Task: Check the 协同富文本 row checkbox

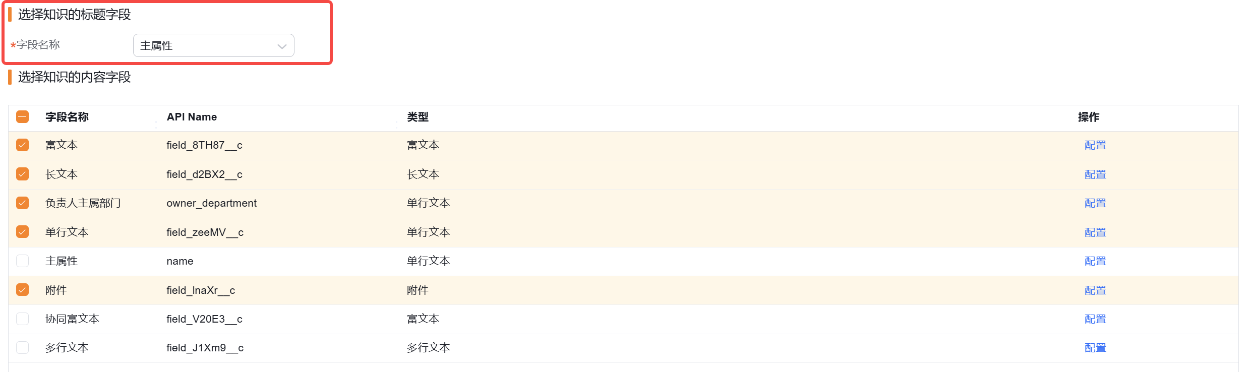Action: click(23, 319)
